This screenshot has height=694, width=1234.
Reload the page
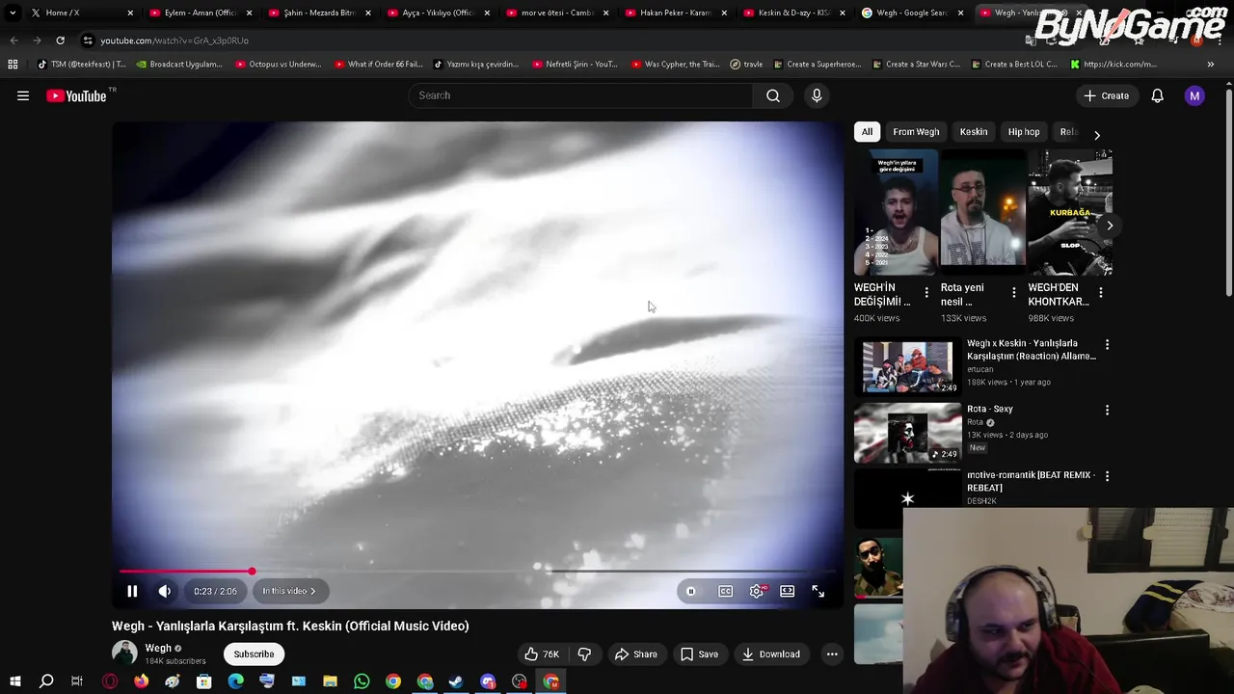[60, 40]
